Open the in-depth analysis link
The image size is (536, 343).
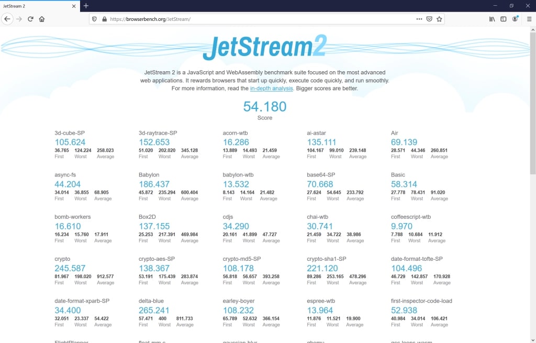coord(272,88)
